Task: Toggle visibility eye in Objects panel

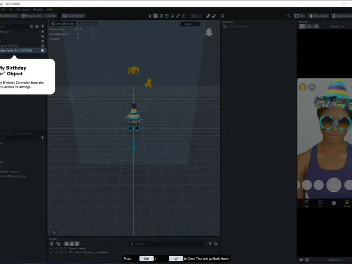Action: tap(37, 26)
